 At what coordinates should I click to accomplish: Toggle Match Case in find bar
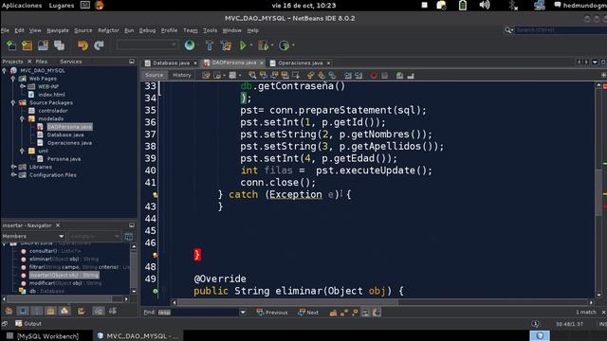[333, 313]
